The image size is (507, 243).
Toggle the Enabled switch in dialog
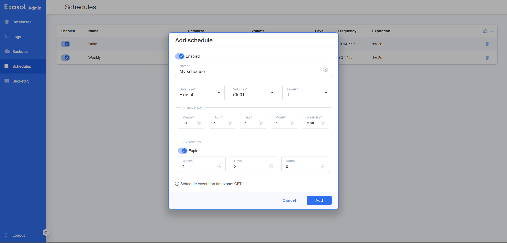click(180, 56)
